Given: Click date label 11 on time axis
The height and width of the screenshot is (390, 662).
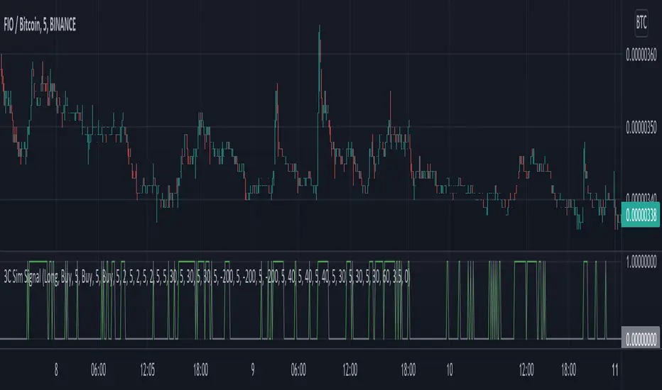Looking at the screenshot, I should pos(614,369).
